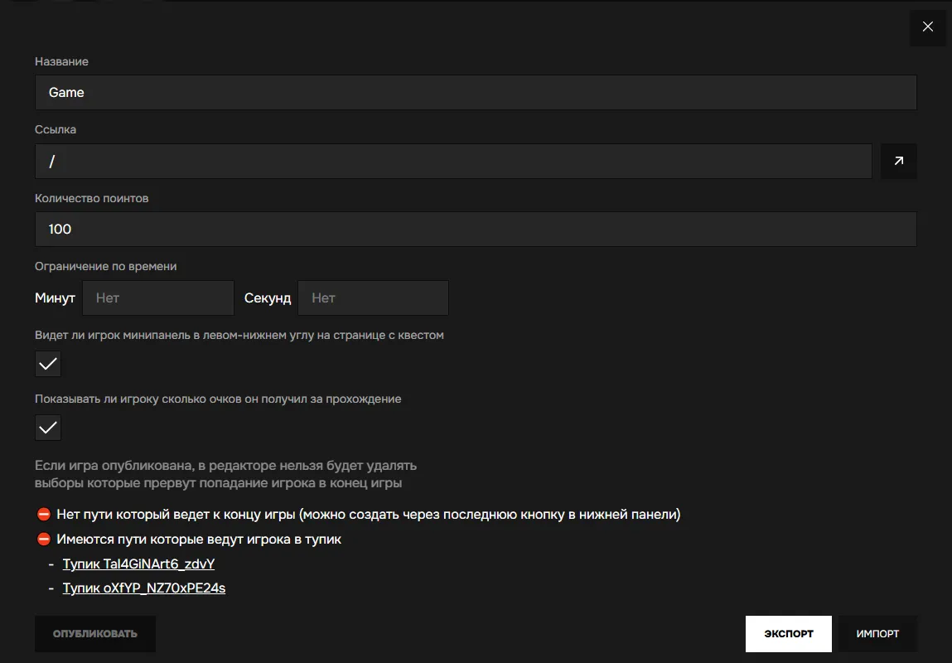Viewport: 952px width, 663px height.
Task: Click the Секунд time limit input
Action: (373, 298)
